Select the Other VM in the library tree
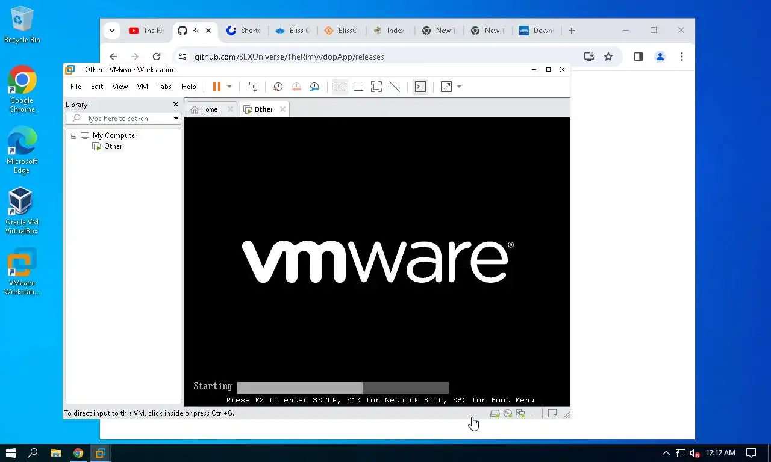The width and height of the screenshot is (771, 462). coord(113,146)
